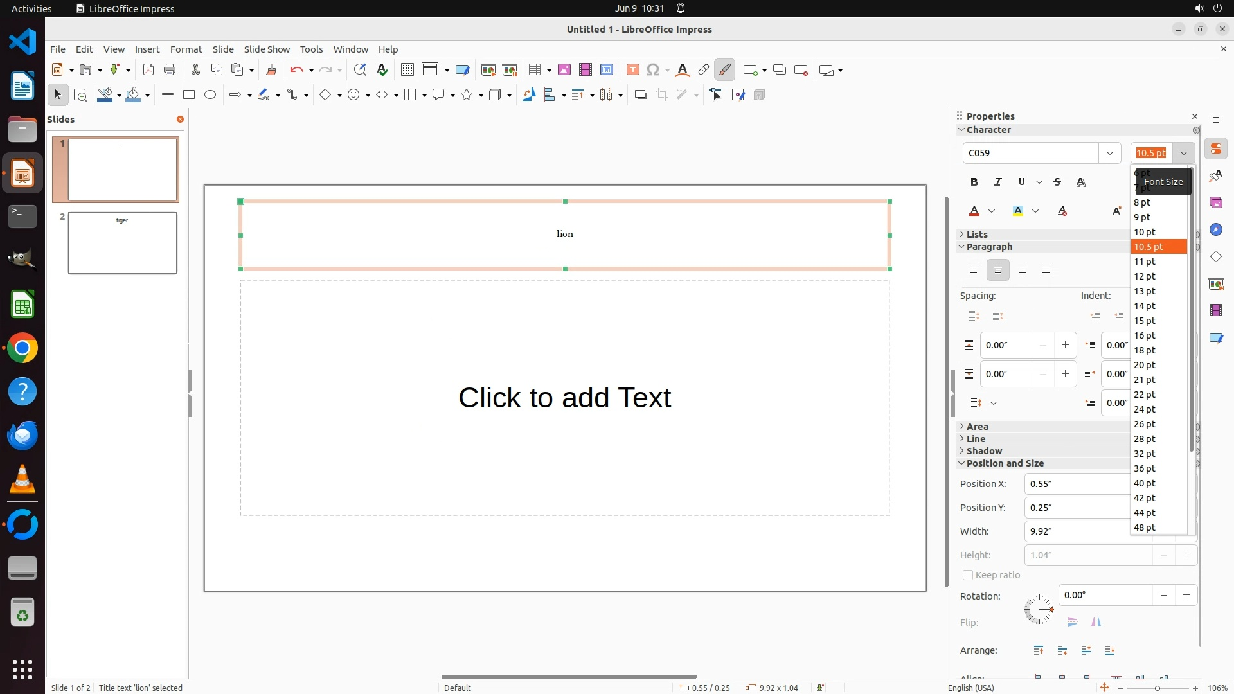Select the Ellipse drawing tool

(210, 94)
